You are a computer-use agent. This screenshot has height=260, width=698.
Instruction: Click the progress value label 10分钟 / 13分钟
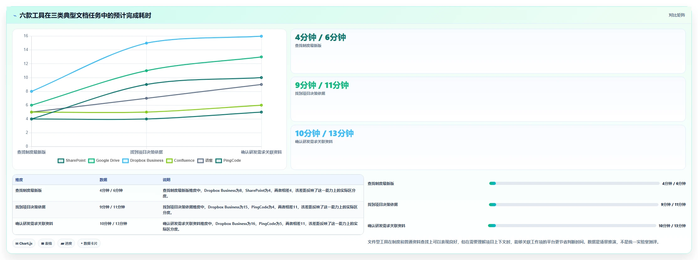(x=672, y=226)
